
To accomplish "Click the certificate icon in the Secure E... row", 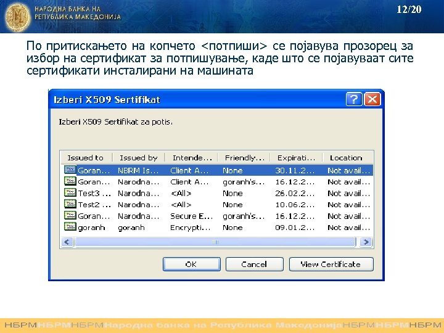I will tap(70, 215).
